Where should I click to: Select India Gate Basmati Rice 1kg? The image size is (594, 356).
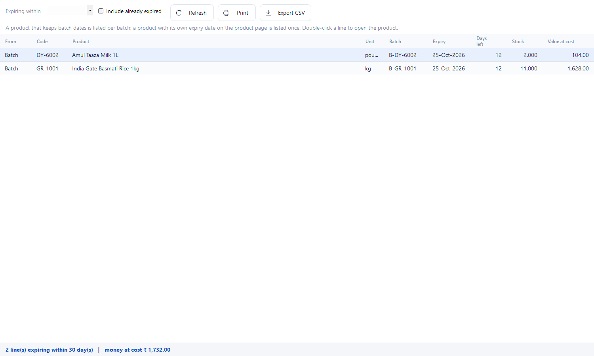[x=106, y=68]
